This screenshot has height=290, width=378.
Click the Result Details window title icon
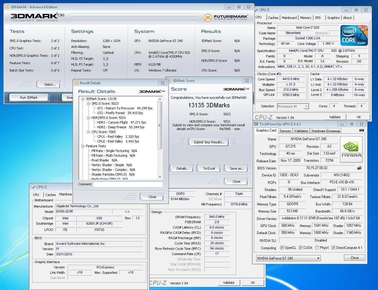[x=76, y=83]
